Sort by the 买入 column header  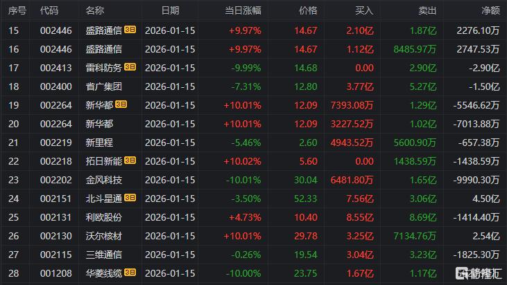pos(364,10)
